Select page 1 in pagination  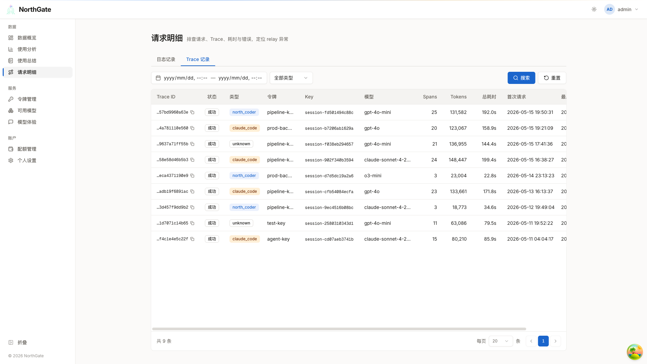point(543,341)
